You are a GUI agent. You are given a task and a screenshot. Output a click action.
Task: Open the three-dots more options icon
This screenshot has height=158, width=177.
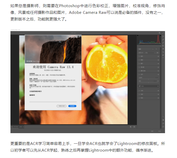tap(163, 58)
